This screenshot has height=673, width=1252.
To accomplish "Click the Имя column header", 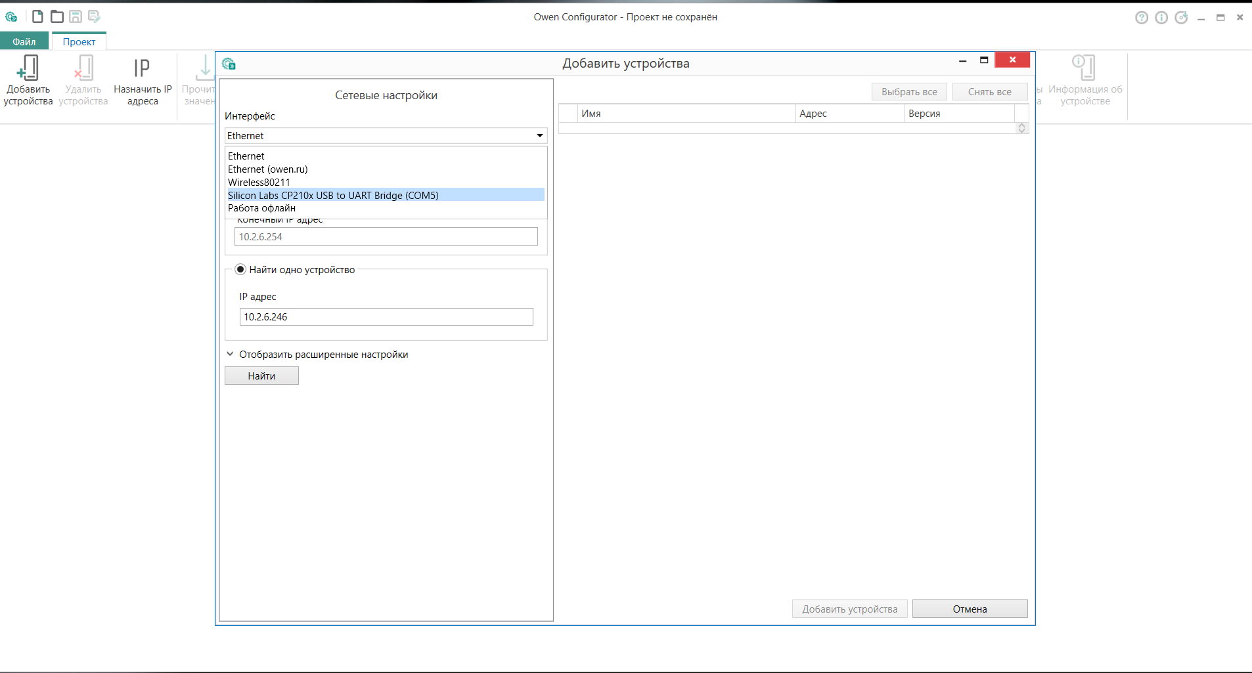I will click(x=686, y=114).
